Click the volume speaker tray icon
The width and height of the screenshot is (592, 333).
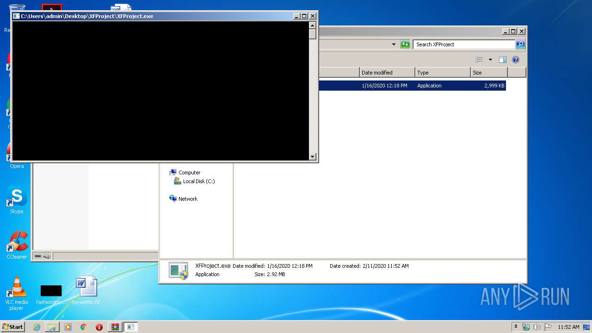tap(537, 327)
